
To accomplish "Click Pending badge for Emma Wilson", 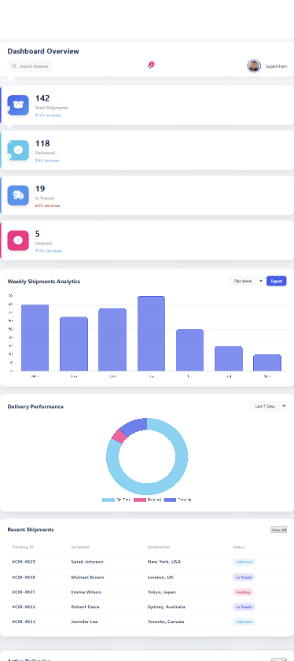I will tap(243, 592).
